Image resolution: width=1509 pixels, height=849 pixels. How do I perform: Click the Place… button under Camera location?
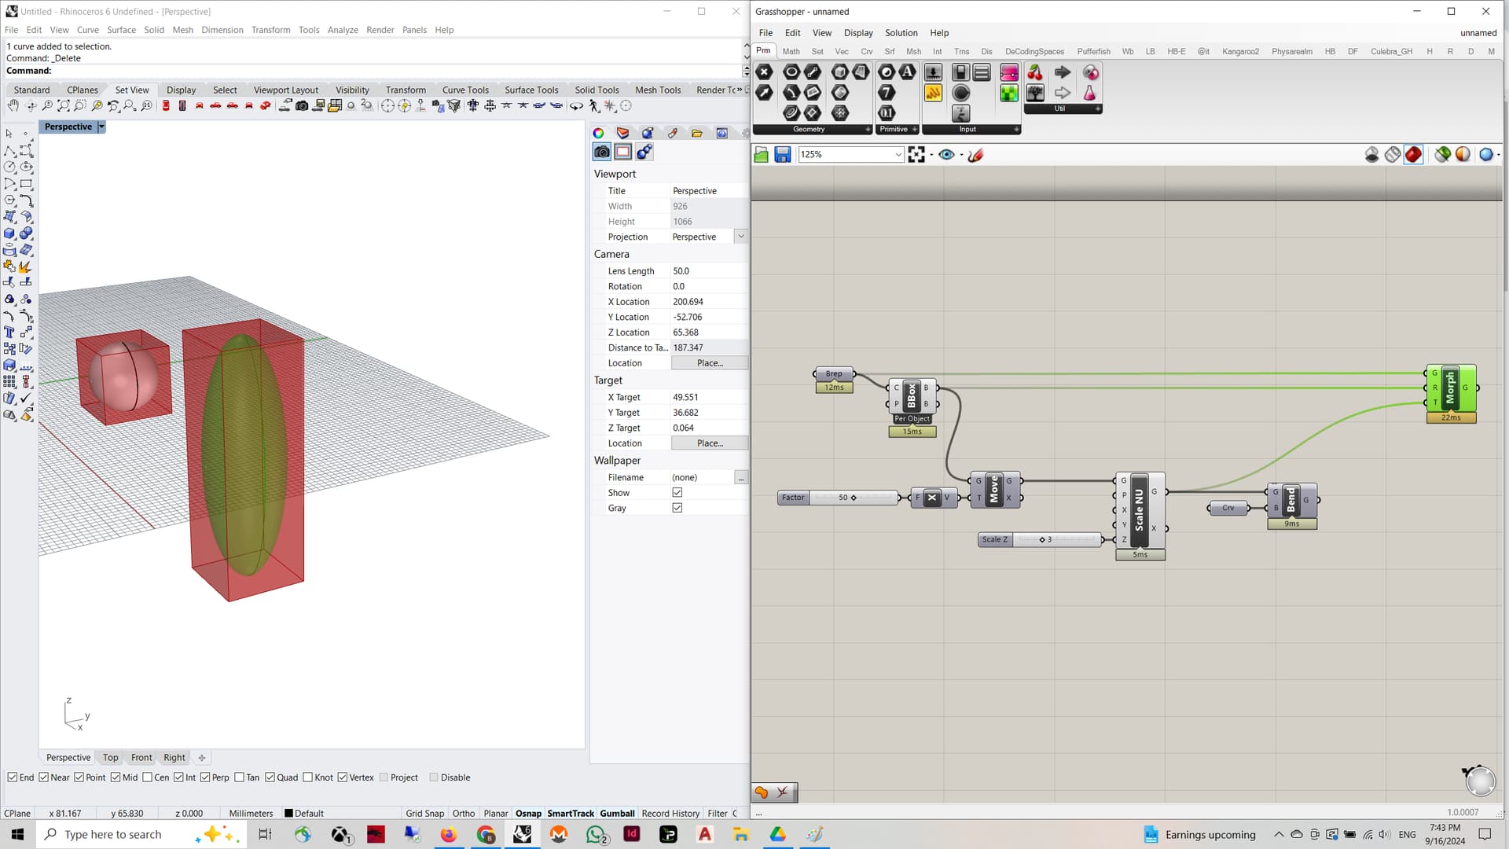click(x=708, y=362)
